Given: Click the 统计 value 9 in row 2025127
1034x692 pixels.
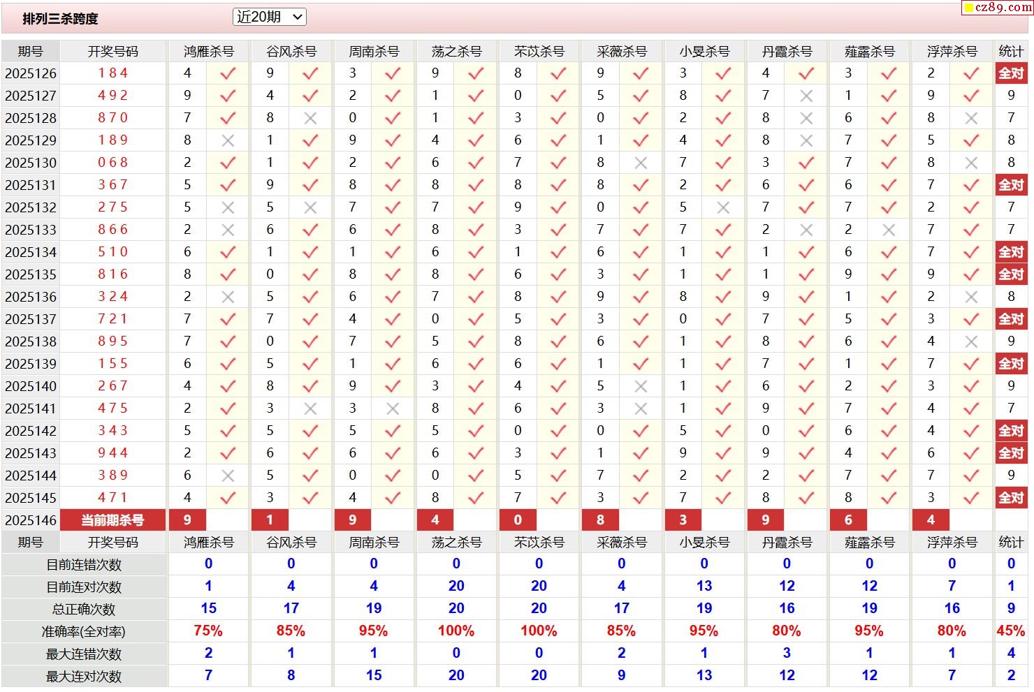Looking at the screenshot, I should pos(1011,96).
